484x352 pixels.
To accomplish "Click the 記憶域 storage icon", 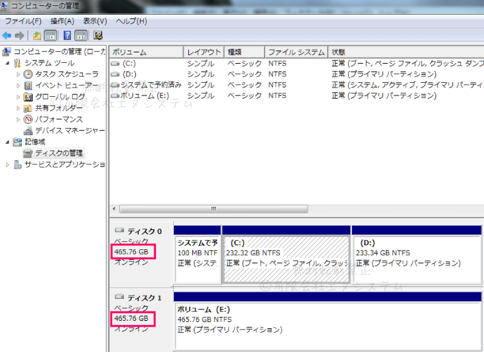I will pyautogui.click(x=17, y=142).
